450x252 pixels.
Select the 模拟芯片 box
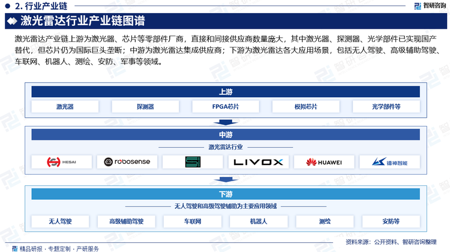(x=306, y=106)
